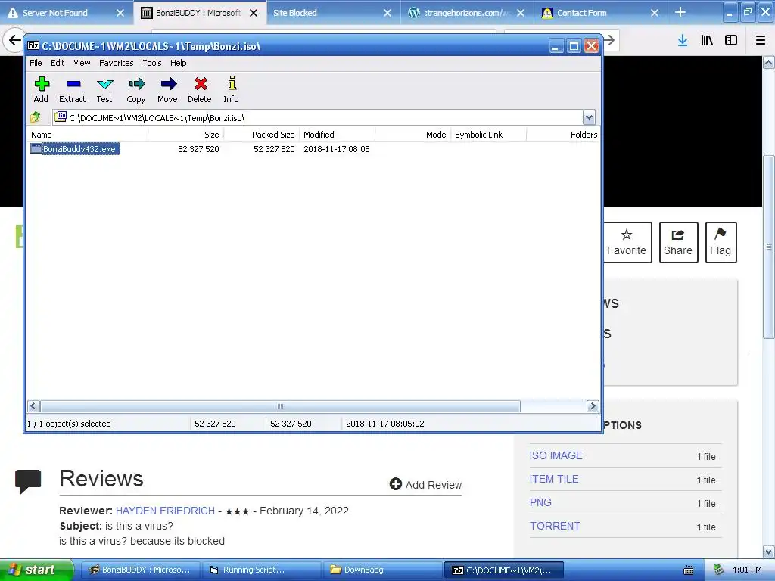Click the horizontal scrollbar thumb
Viewport: 775px width, 581px height.
pos(280,406)
